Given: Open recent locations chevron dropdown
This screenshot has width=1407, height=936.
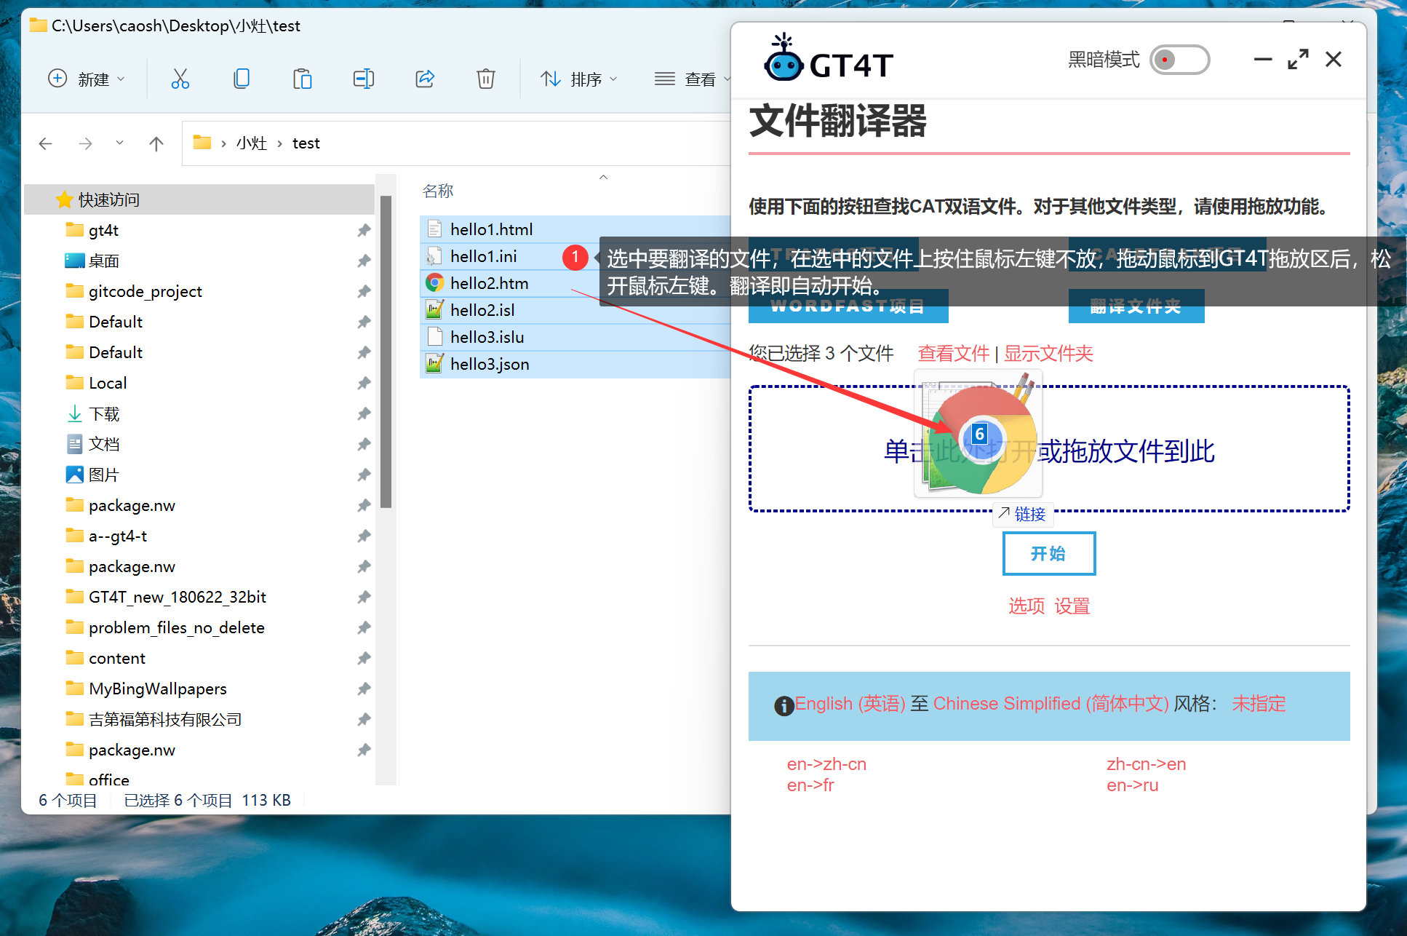Looking at the screenshot, I should (x=119, y=143).
